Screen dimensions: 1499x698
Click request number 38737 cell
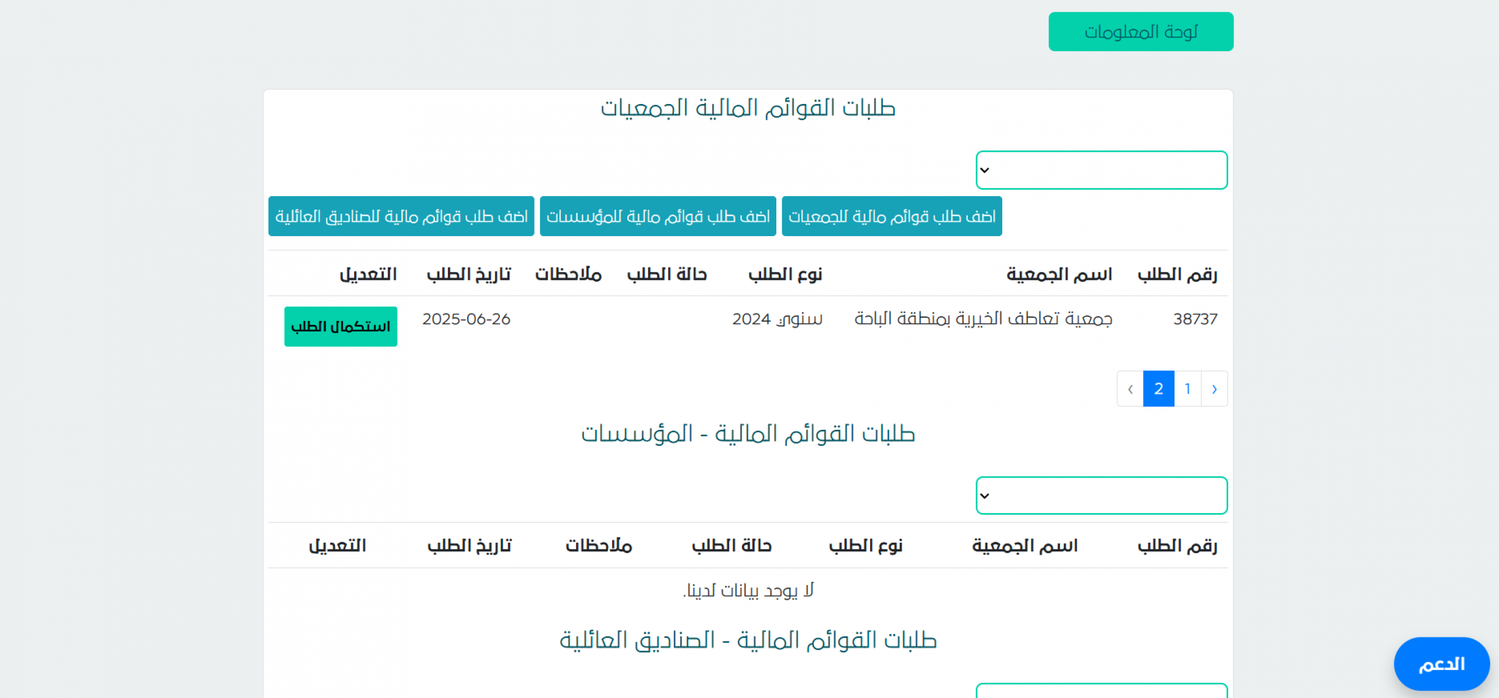(1194, 319)
